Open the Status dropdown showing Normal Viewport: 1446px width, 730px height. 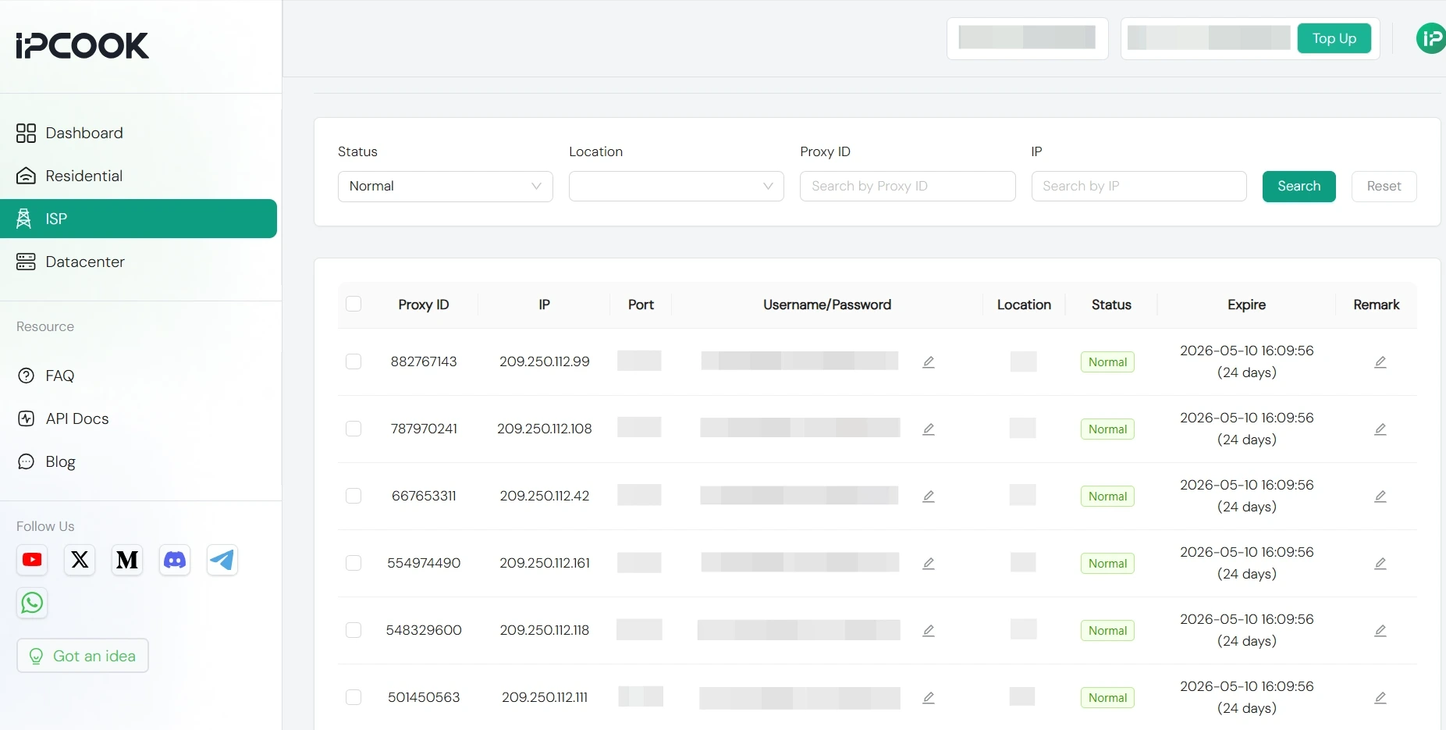[445, 186]
